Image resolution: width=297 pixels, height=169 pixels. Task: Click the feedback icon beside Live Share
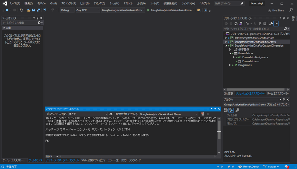291,10
